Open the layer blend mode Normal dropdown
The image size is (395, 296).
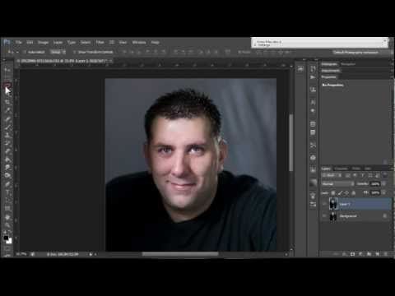point(338,183)
